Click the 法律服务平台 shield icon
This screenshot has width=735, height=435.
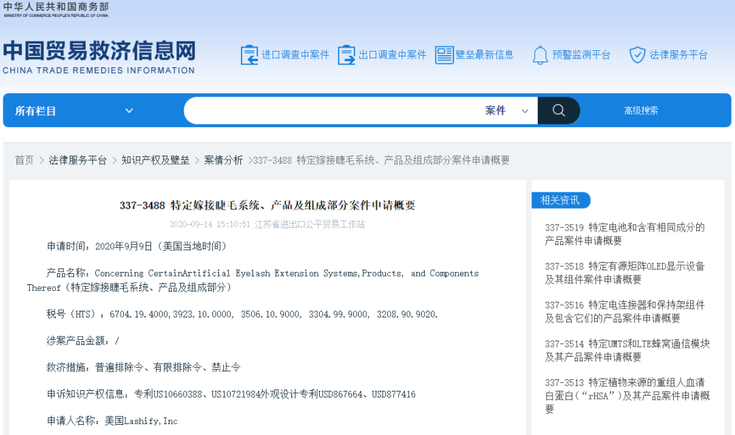coord(637,54)
